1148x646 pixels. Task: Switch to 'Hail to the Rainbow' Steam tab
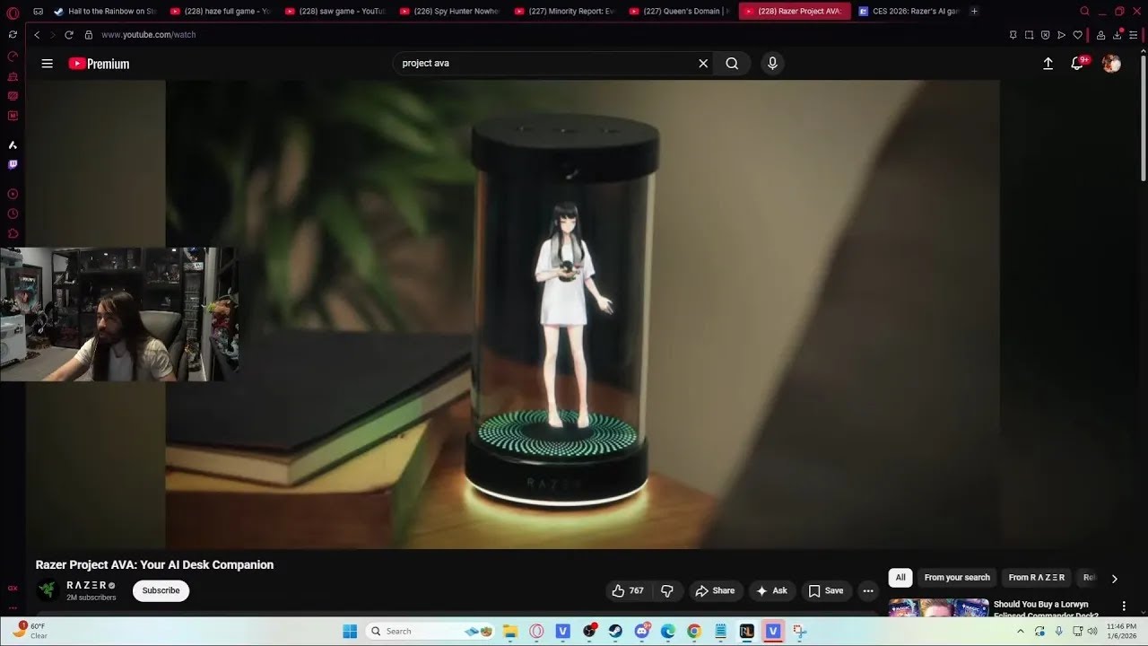point(105,12)
